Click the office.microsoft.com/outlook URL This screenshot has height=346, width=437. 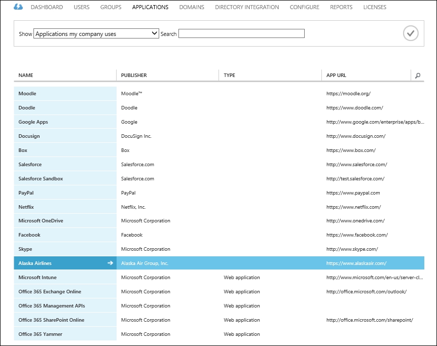click(367, 292)
